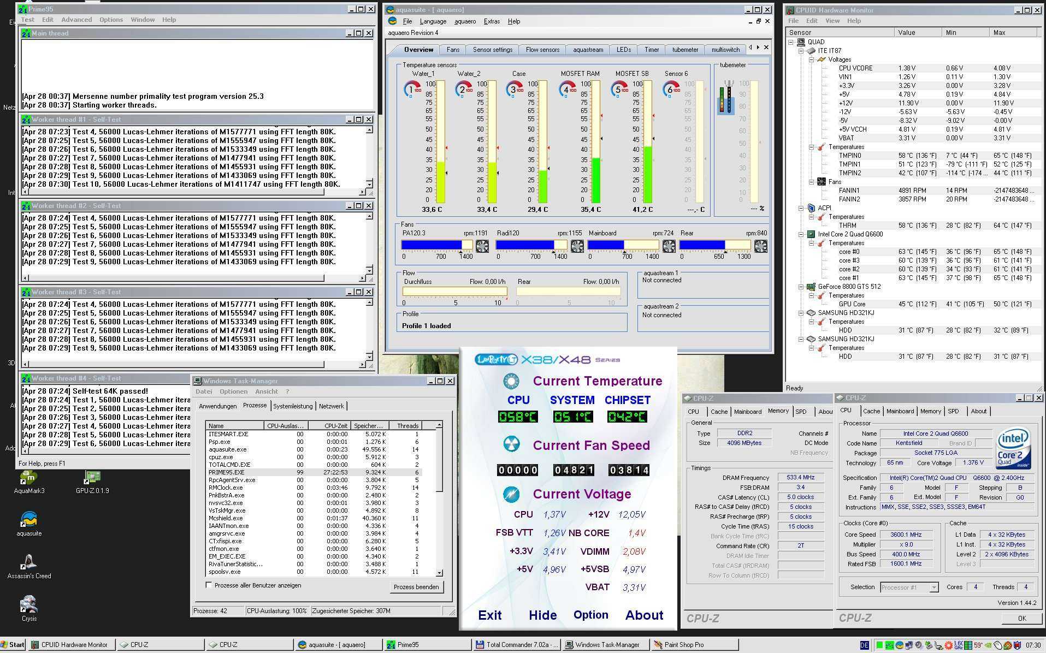Collapse Fans node in Hardware Monitor
Viewport: 1046px width, 653px height.
click(x=812, y=182)
